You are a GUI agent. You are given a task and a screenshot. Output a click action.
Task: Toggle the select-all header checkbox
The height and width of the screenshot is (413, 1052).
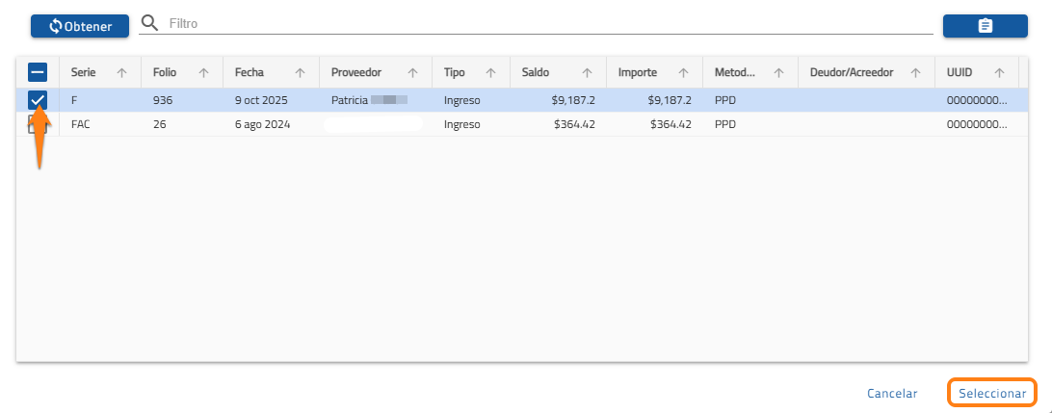[x=38, y=72]
